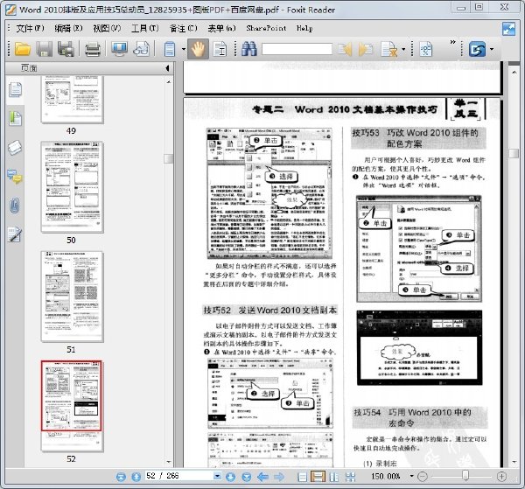The height and width of the screenshot is (489, 525).
Task: Switch to single page layout
Action: (302, 477)
